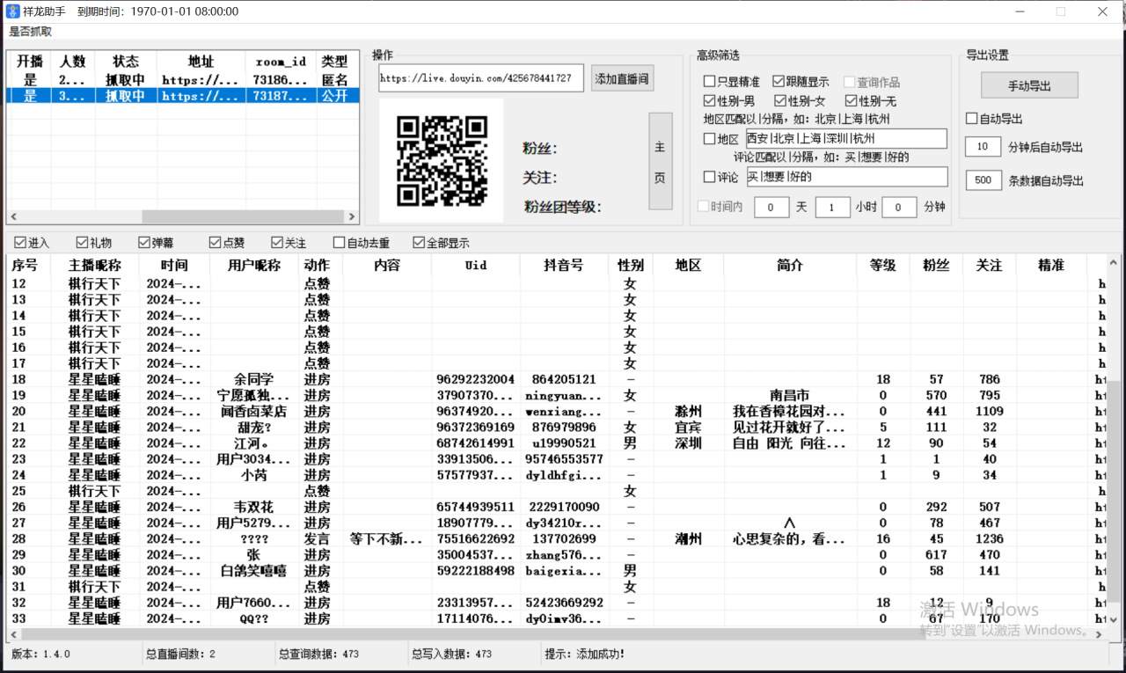Click the data table horizontal scrollbar
Viewport: 1126px width, 673px height.
pyautogui.click(x=474, y=633)
